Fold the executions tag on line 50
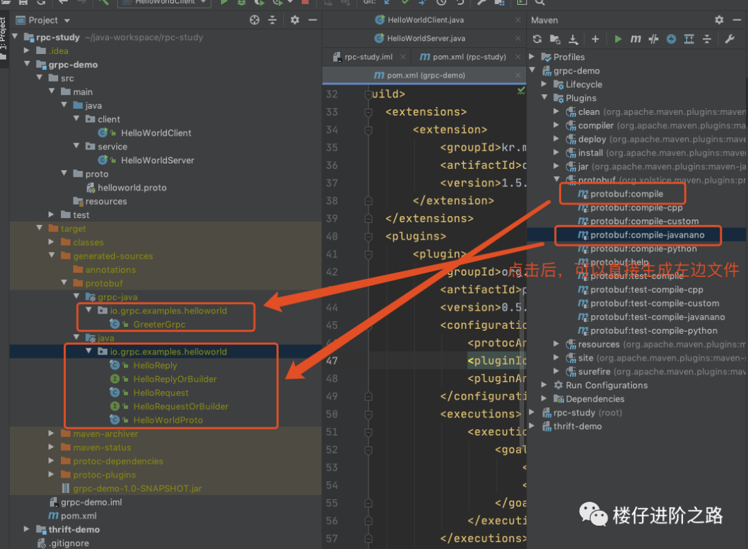The height and width of the screenshot is (549, 748). tap(368, 415)
